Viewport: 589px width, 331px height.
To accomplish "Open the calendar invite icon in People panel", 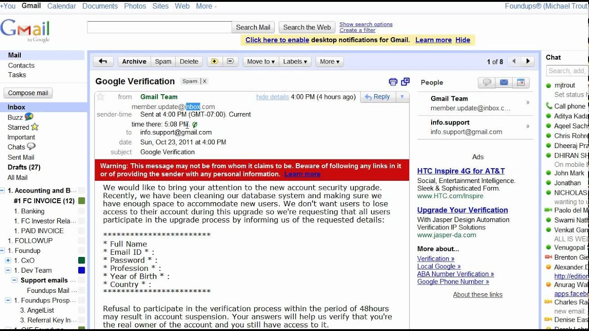I will pyautogui.click(x=521, y=83).
